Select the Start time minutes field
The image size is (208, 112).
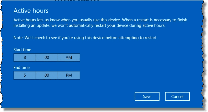[47, 58]
